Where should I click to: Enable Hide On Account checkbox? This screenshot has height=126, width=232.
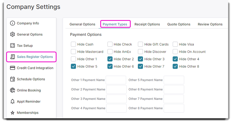pyautogui.click(x=175, y=52)
